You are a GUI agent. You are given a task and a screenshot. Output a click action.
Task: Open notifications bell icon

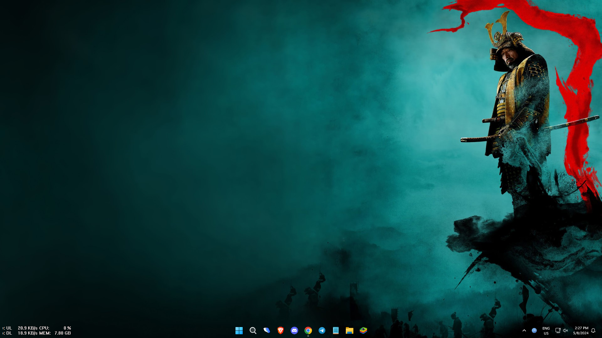593,330
